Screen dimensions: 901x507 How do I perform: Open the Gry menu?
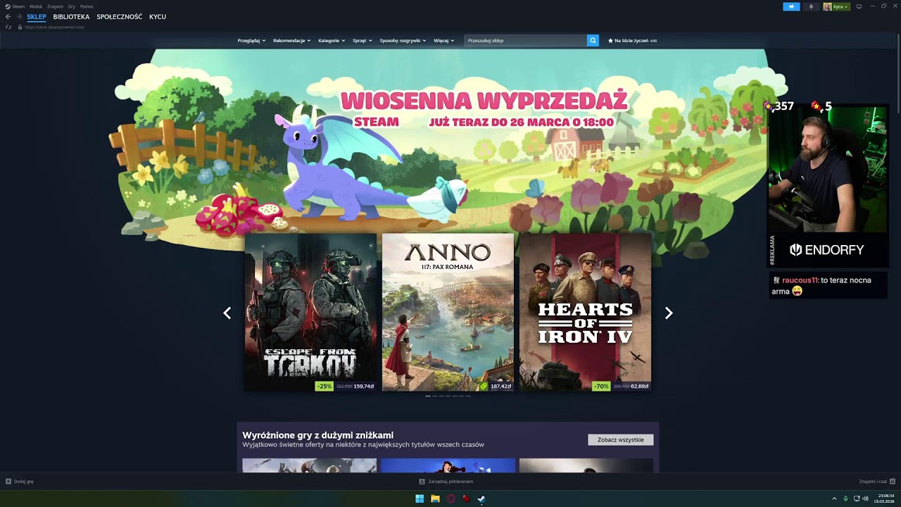coord(71,6)
